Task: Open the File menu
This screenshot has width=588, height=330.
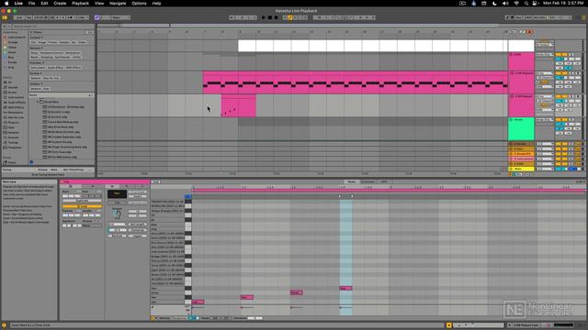Action: click(32, 4)
